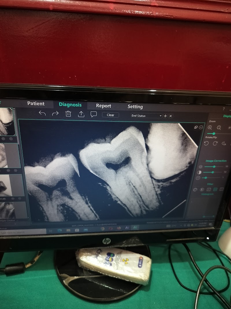Open the Report tab
Image resolution: width=231 pixels, height=309 pixels.
[103, 106]
